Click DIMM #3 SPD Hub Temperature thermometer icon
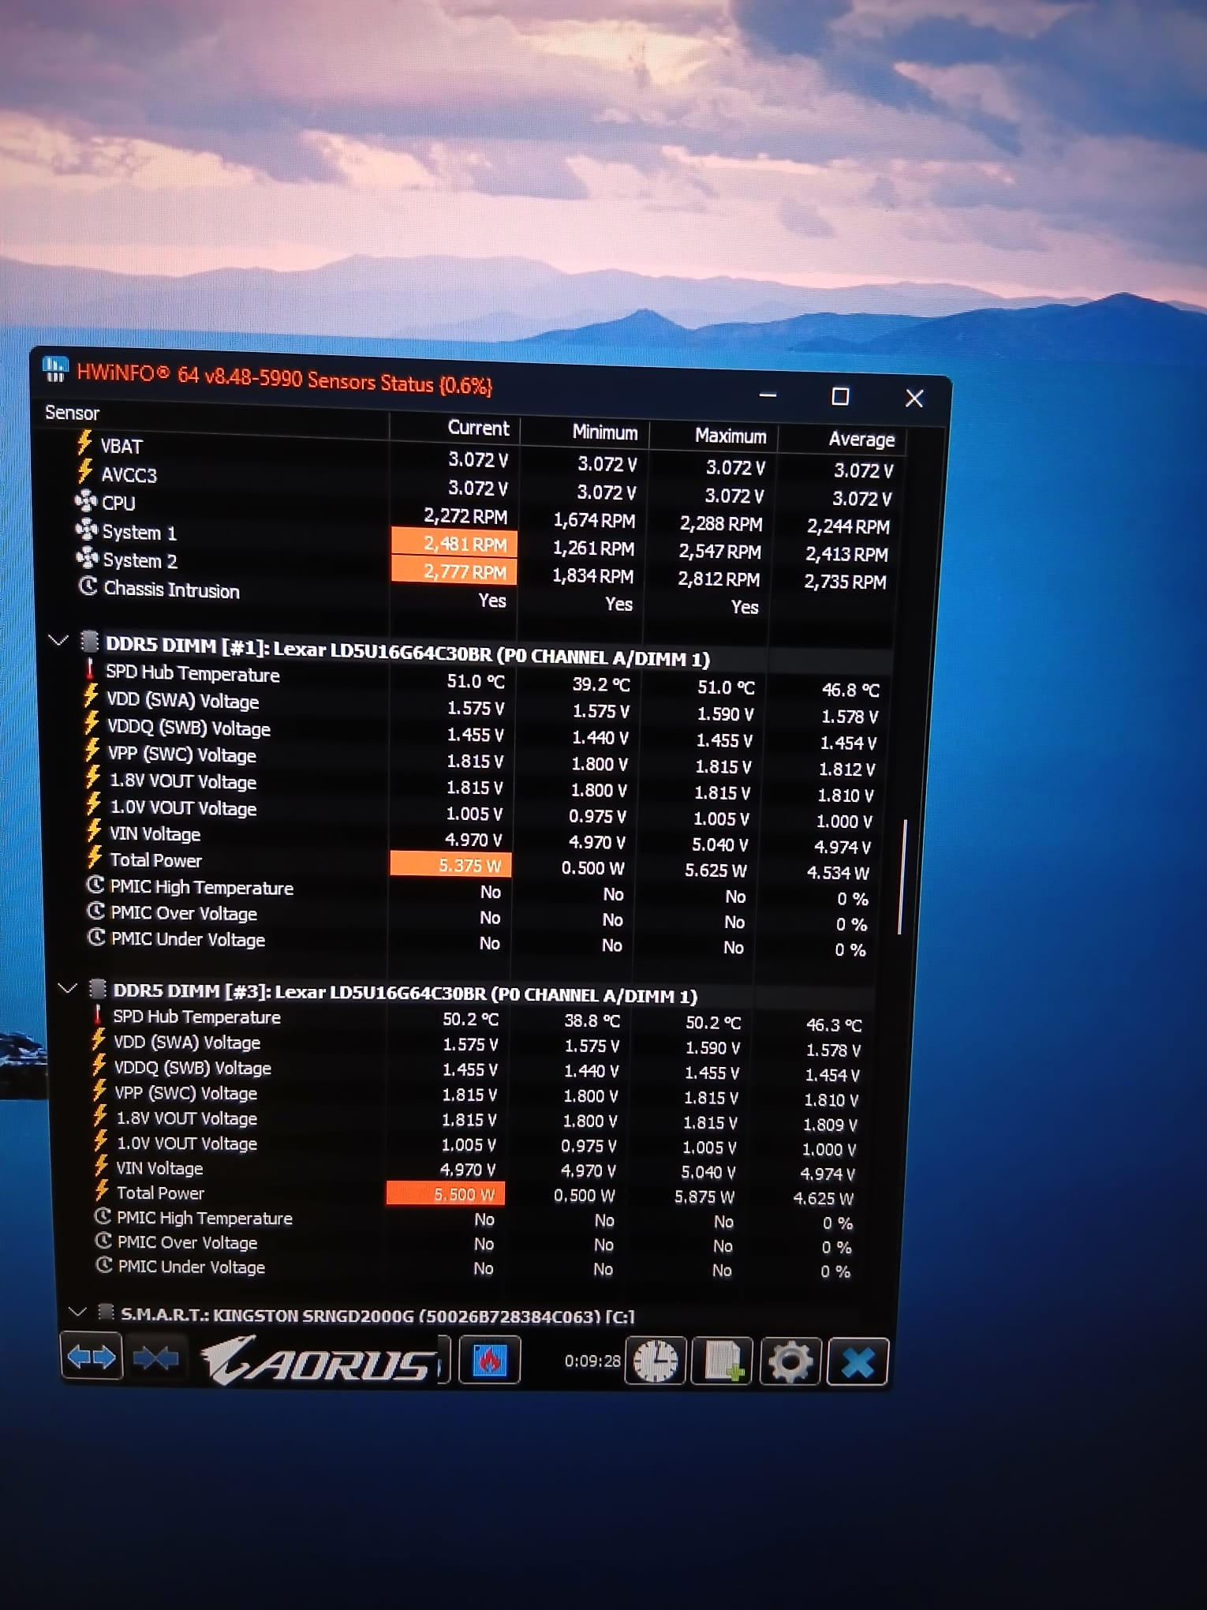 98,1014
